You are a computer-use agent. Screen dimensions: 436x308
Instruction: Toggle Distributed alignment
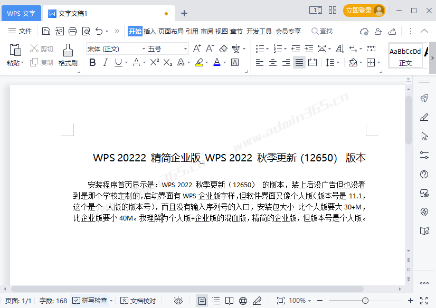(312, 62)
